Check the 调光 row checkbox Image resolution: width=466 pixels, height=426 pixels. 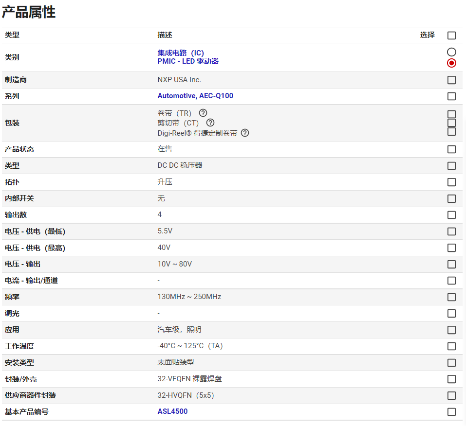pyautogui.click(x=451, y=314)
